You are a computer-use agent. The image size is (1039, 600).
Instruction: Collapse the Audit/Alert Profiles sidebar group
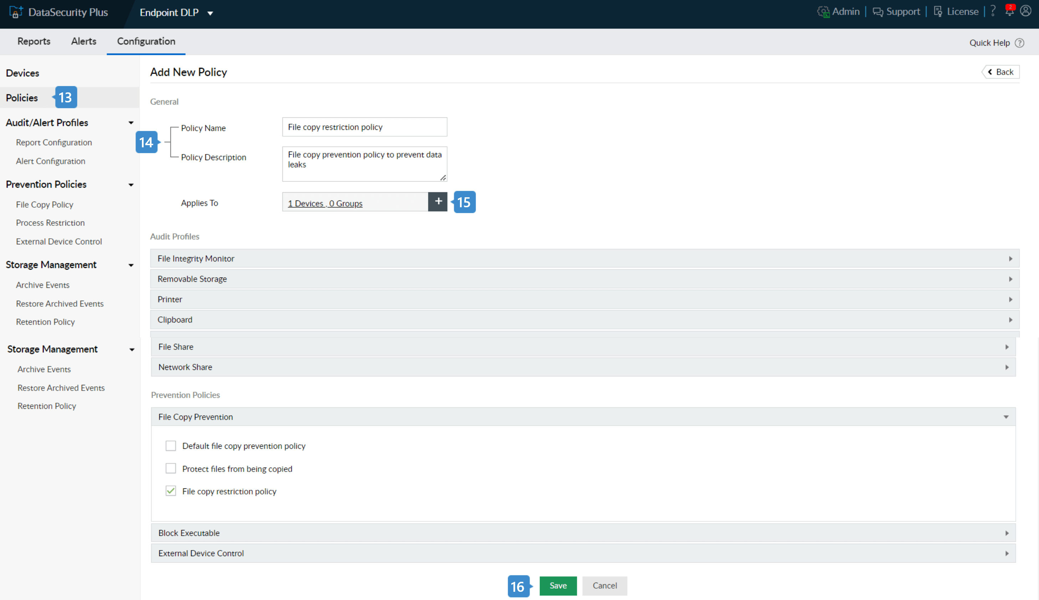click(x=130, y=123)
